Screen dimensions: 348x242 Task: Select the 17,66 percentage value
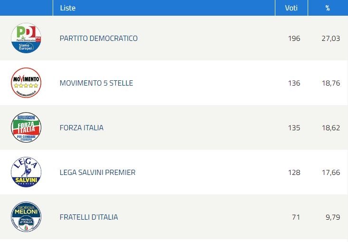point(331,172)
